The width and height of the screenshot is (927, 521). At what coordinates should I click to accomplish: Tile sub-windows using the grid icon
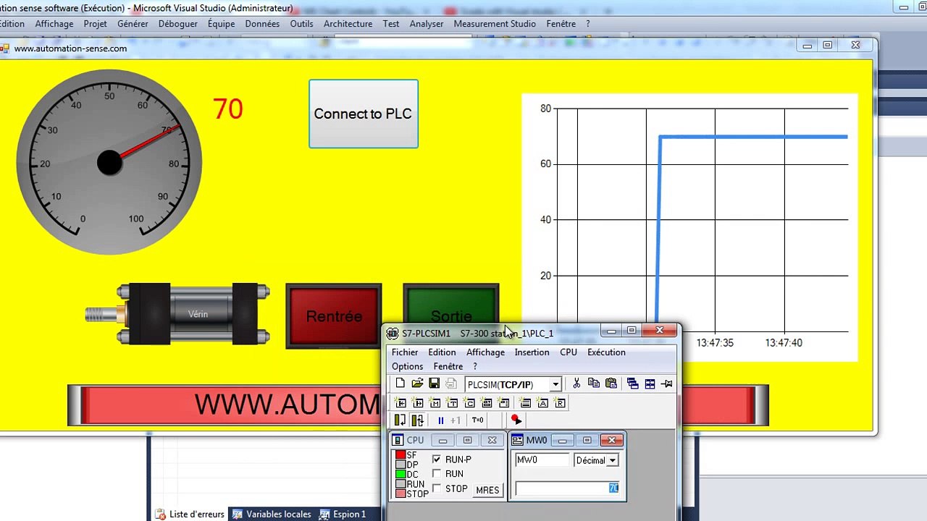(650, 384)
